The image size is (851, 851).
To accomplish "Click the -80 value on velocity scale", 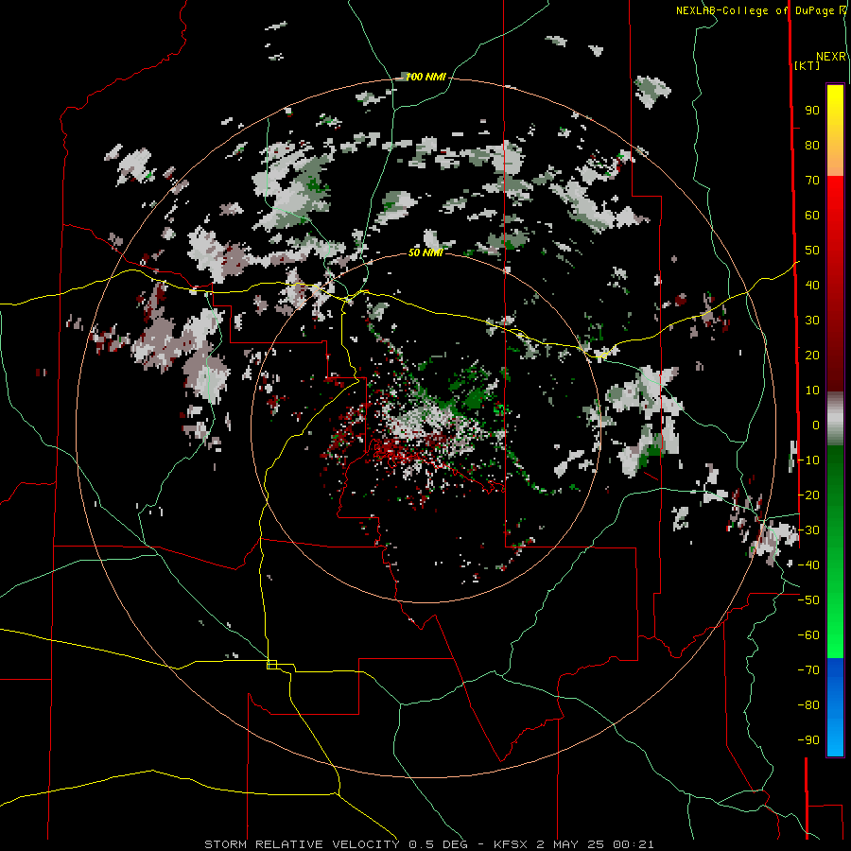I will [808, 705].
